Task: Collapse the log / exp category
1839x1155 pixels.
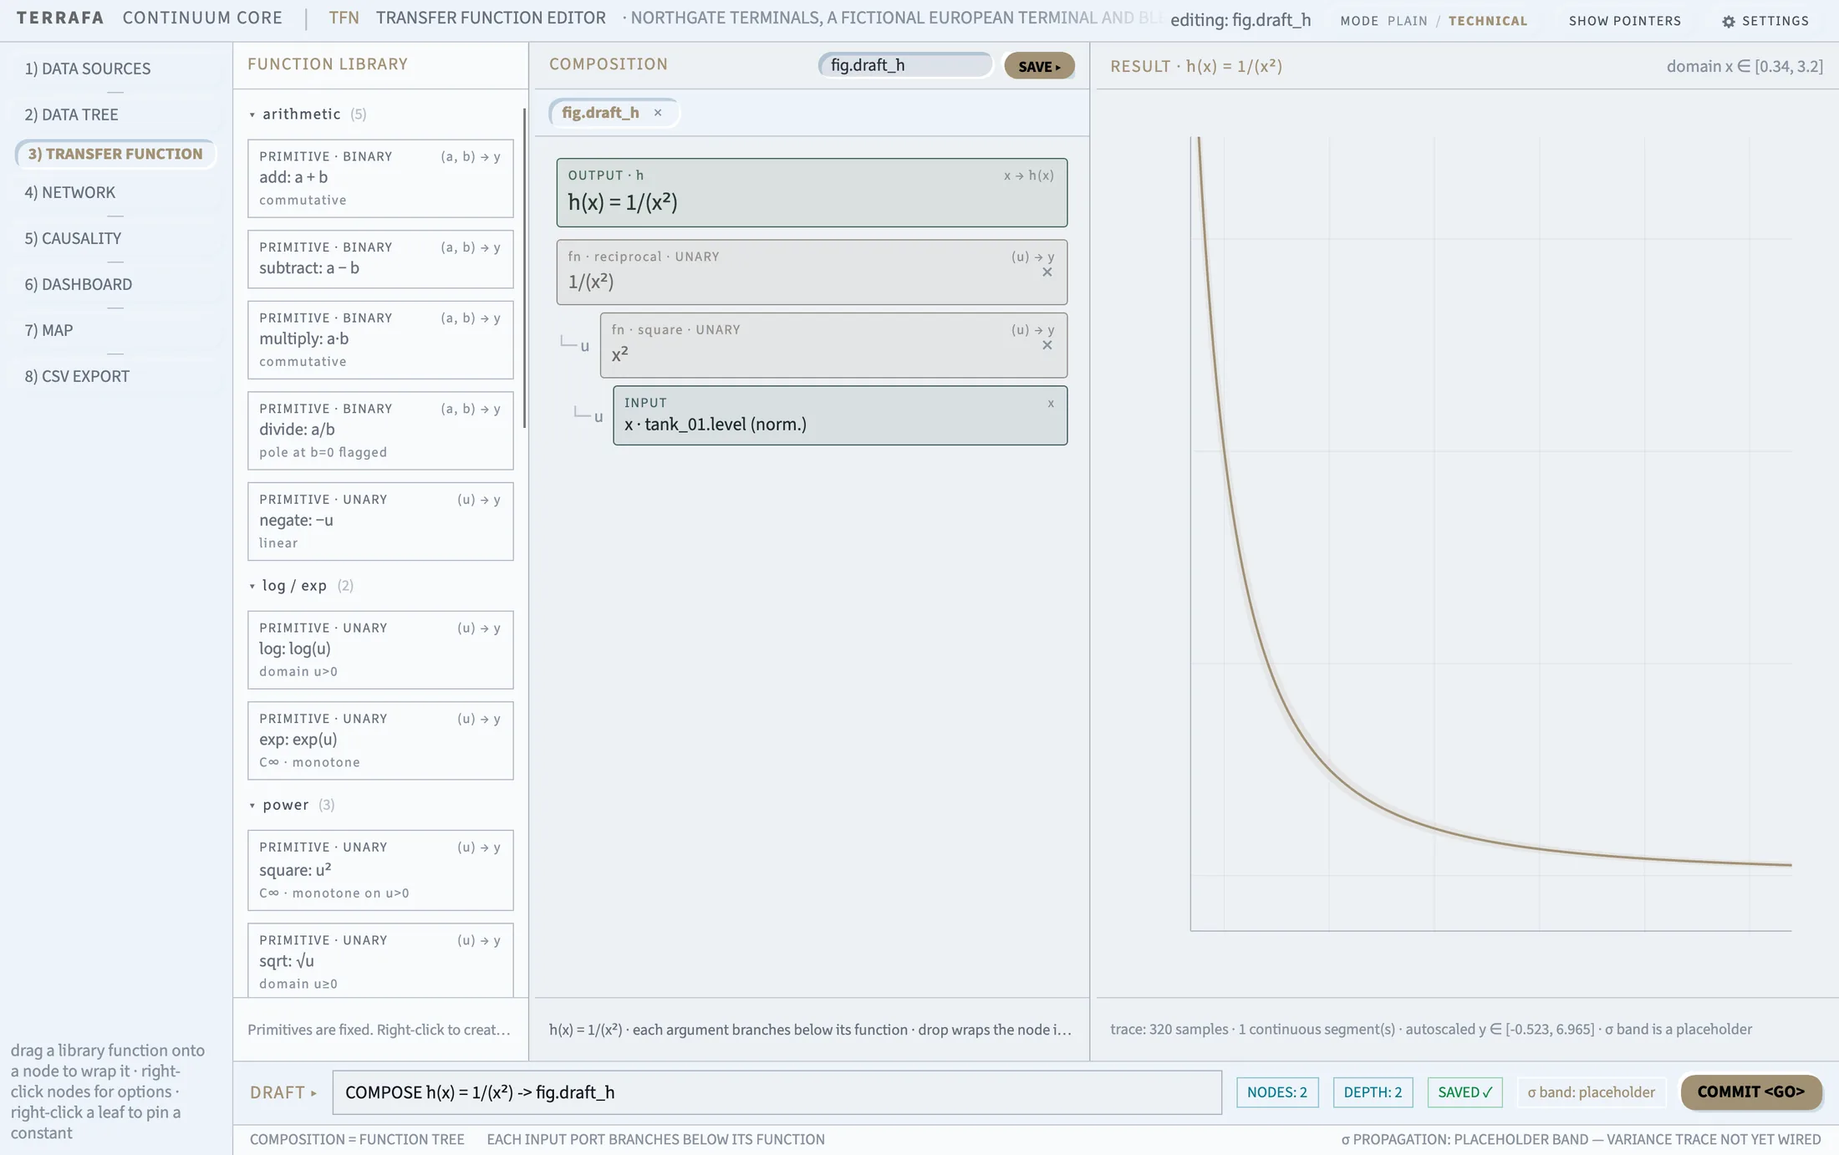Action: click(252, 586)
